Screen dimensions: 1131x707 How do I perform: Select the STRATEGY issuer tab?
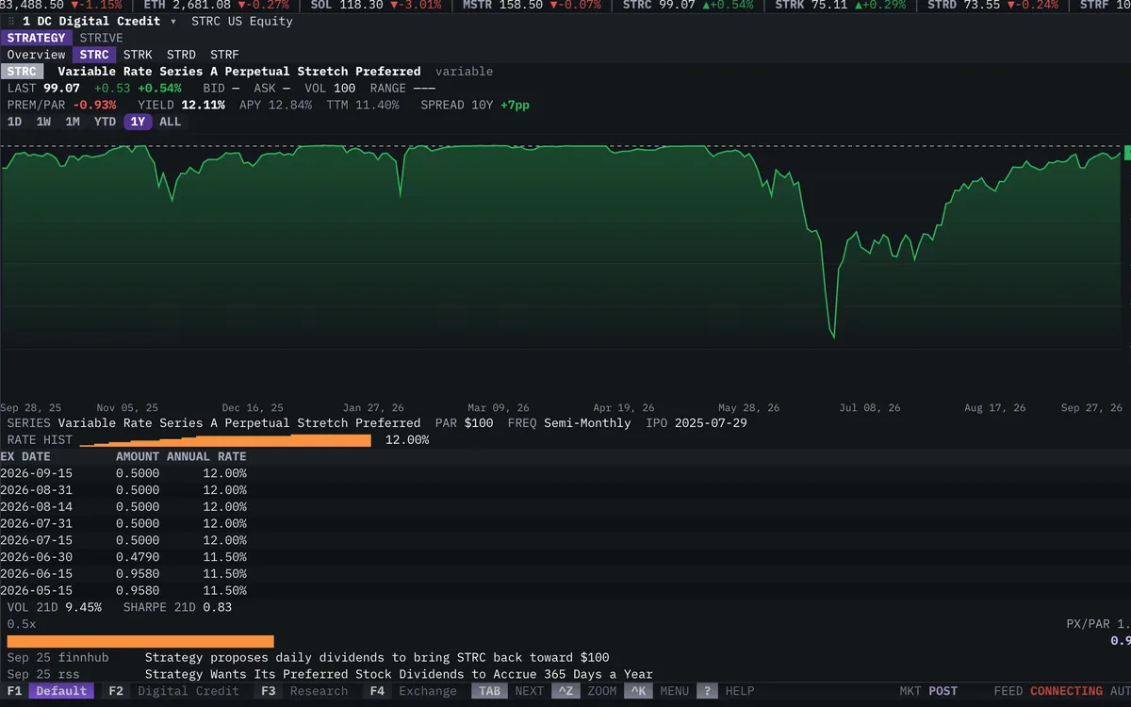click(x=36, y=38)
